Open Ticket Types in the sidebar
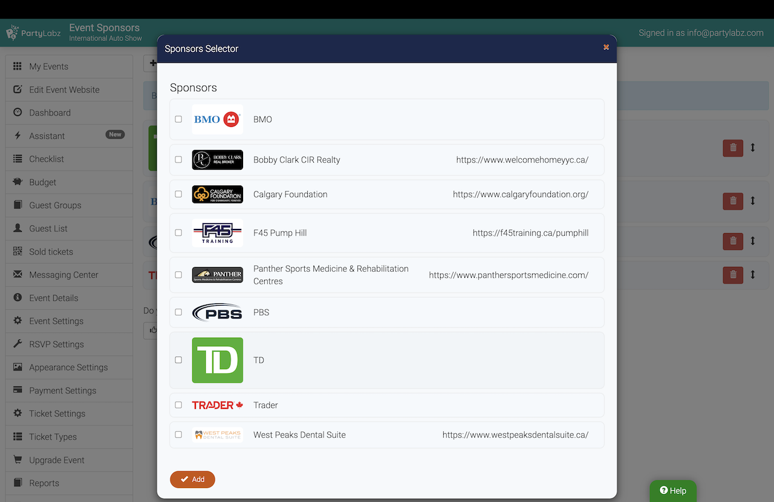The image size is (774, 502). click(69, 437)
